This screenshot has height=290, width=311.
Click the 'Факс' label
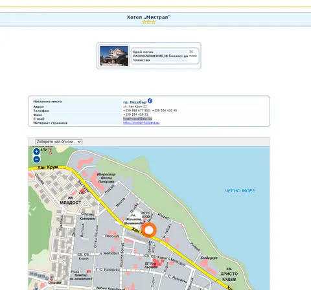pyautogui.click(x=38, y=115)
